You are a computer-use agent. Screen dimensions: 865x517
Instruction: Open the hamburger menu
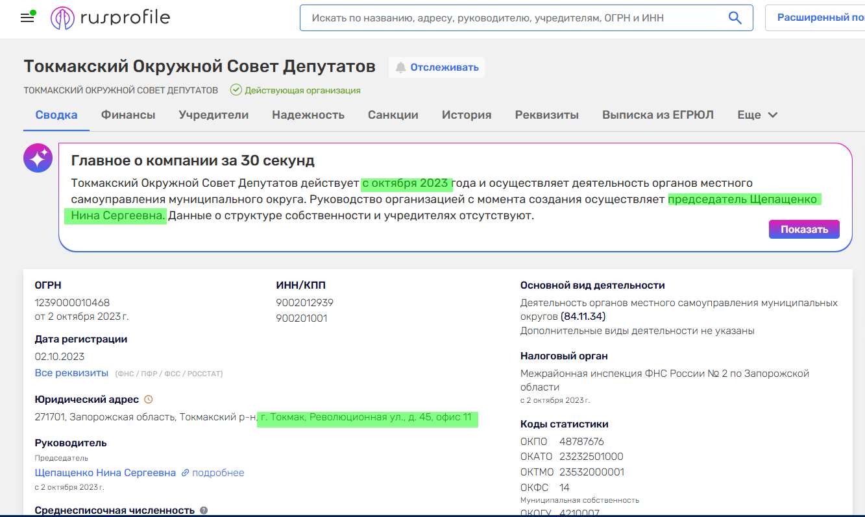pos(27,18)
